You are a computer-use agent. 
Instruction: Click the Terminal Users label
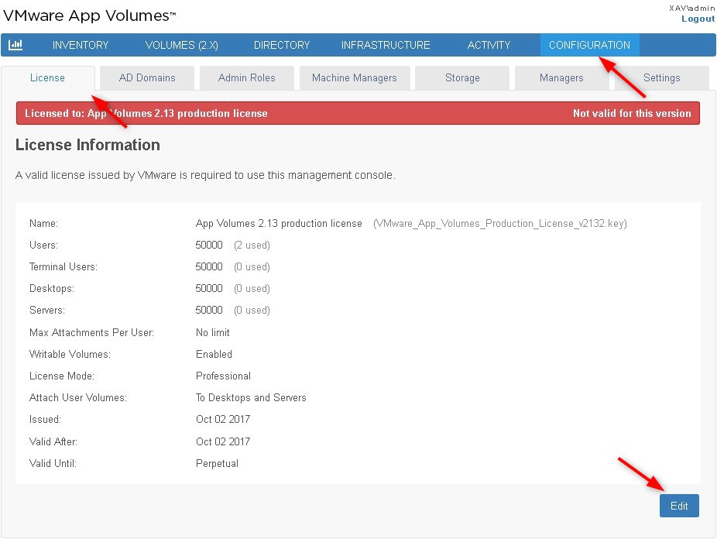click(x=63, y=266)
